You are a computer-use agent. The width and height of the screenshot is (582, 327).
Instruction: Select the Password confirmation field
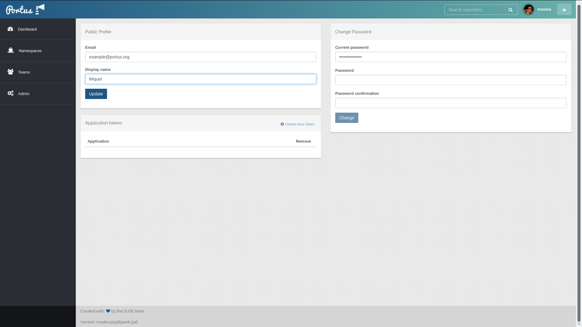pyautogui.click(x=450, y=103)
